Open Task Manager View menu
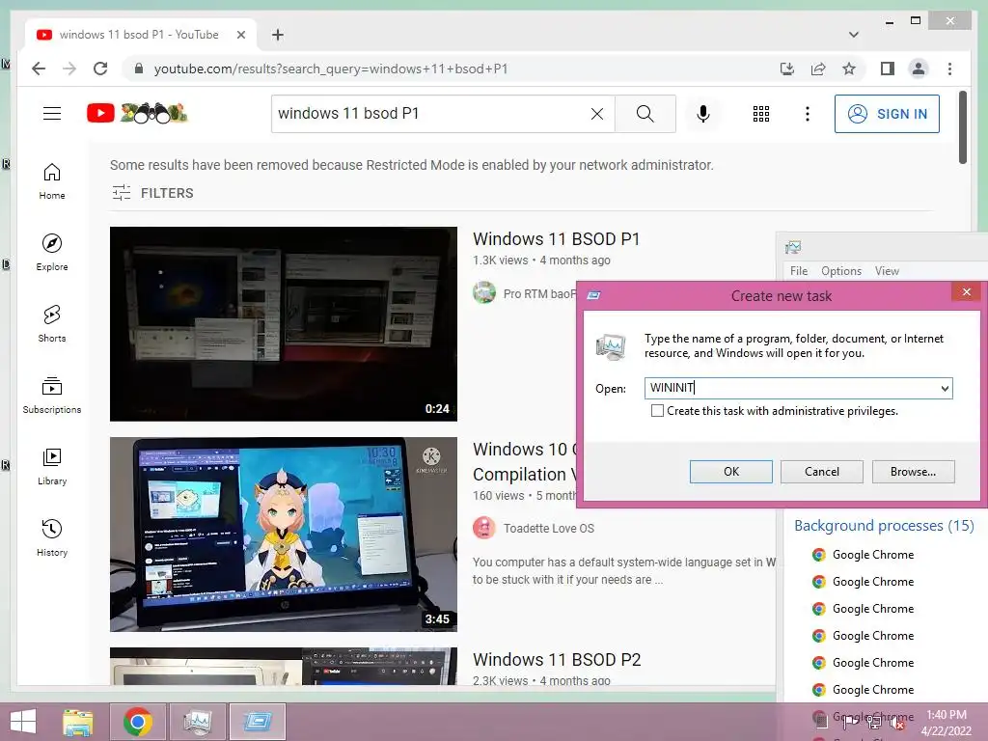The image size is (988, 741). [x=887, y=271]
